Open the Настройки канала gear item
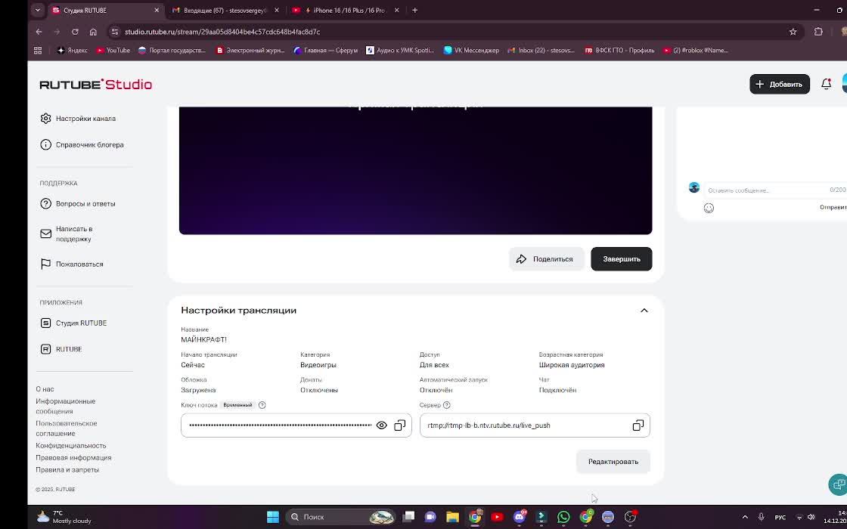This screenshot has width=847, height=529. pyautogui.click(x=78, y=118)
